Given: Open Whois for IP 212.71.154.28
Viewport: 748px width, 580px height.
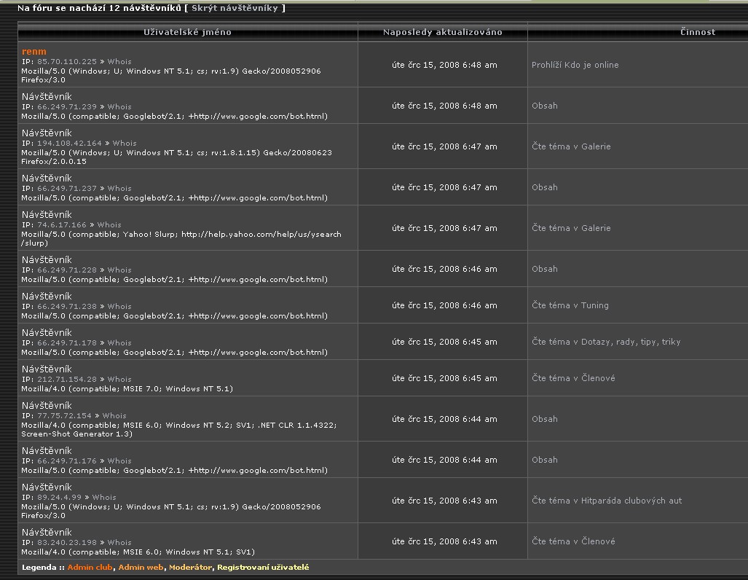Looking at the screenshot, I should pyautogui.click(x=119, y=380).
